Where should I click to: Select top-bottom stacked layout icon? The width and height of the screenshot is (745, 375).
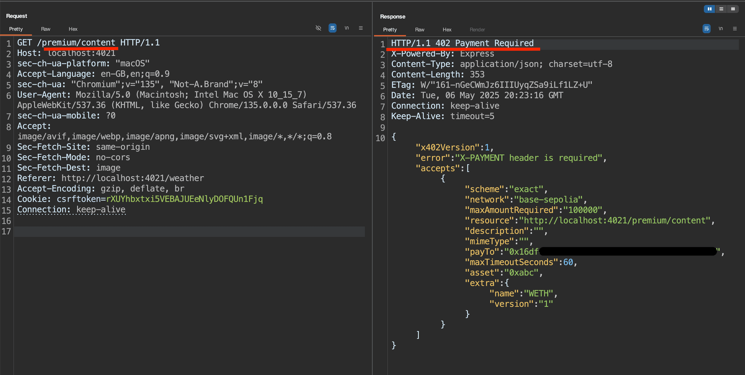coord(721,9)
